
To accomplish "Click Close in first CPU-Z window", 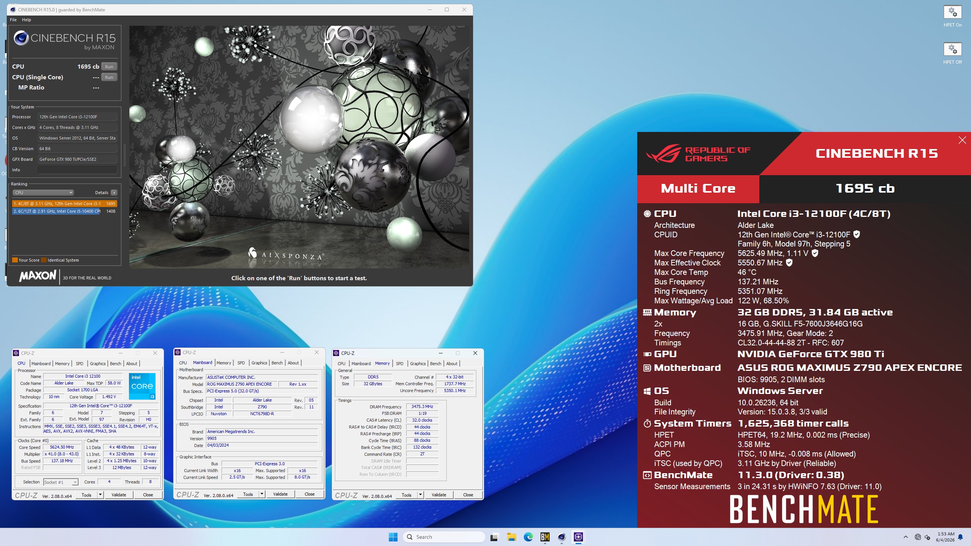I will [x=148, y=495].
